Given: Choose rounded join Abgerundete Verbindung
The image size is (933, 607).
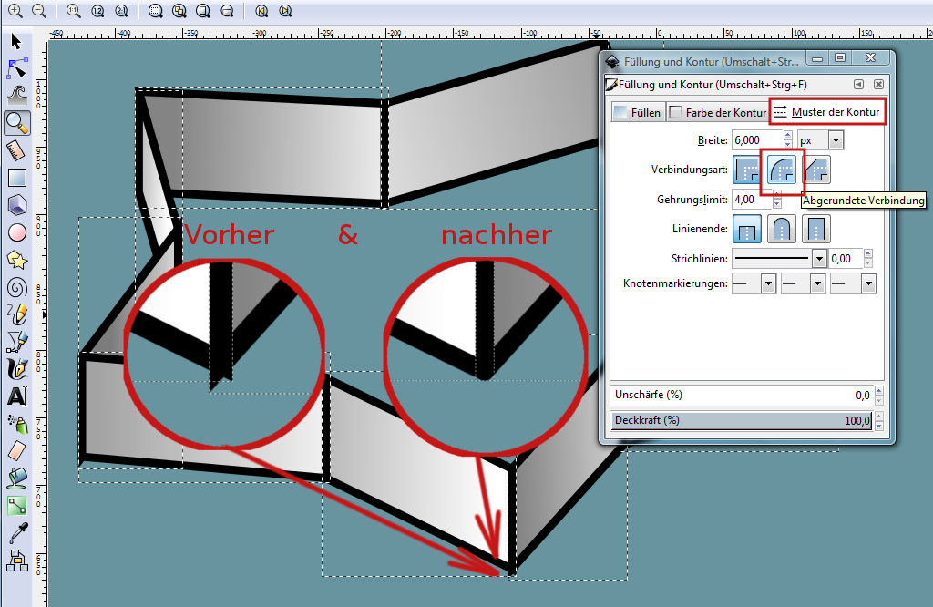Looking at the screenshot, I should 781,170.
